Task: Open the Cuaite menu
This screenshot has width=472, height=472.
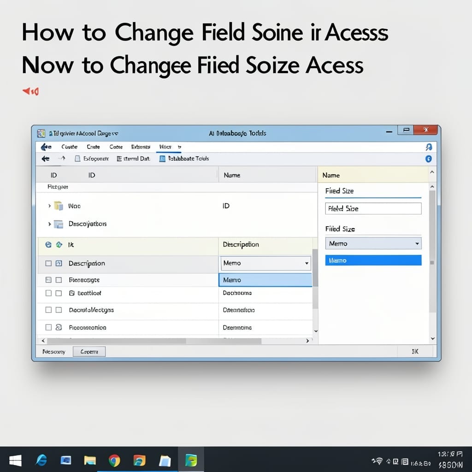Action: (x=69, y=147)
